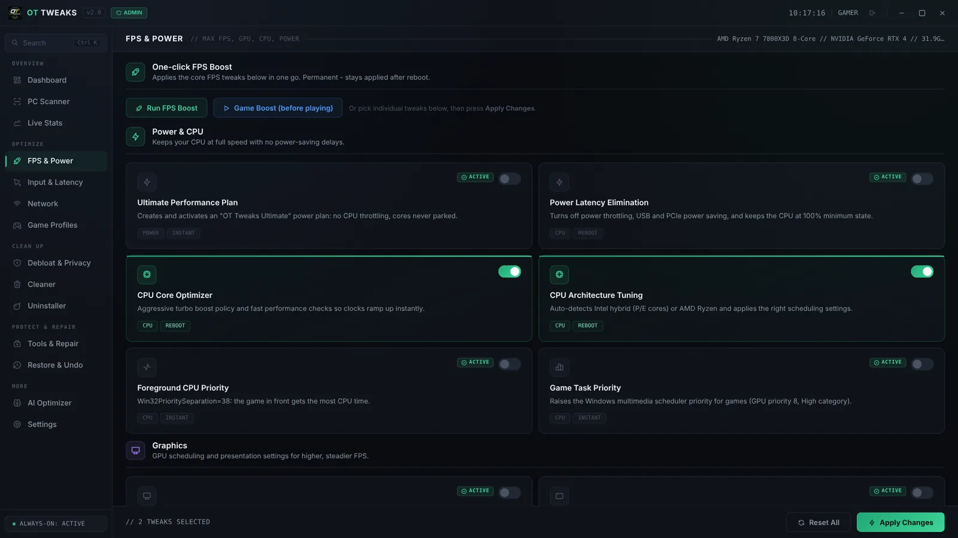Open the PC Scanner page
Screen dimensions: 958x538
tap(56, 102)
